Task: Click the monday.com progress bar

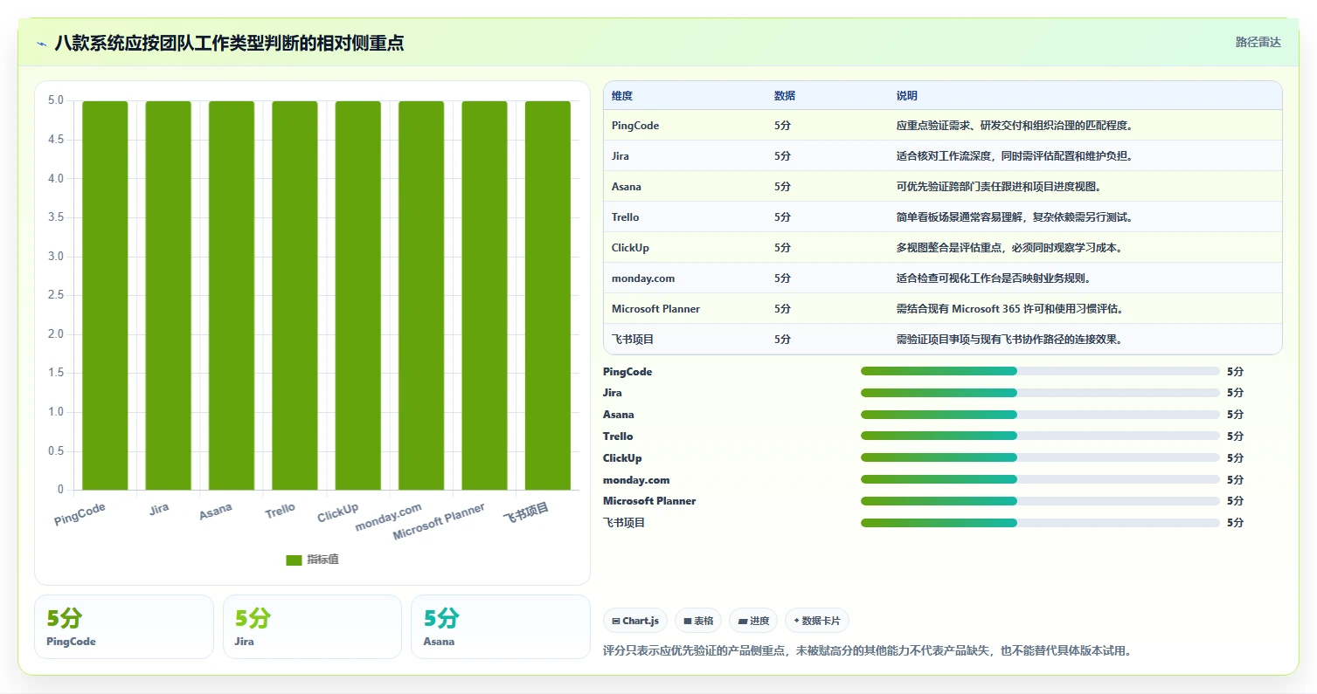Action: click(1040, 479)
